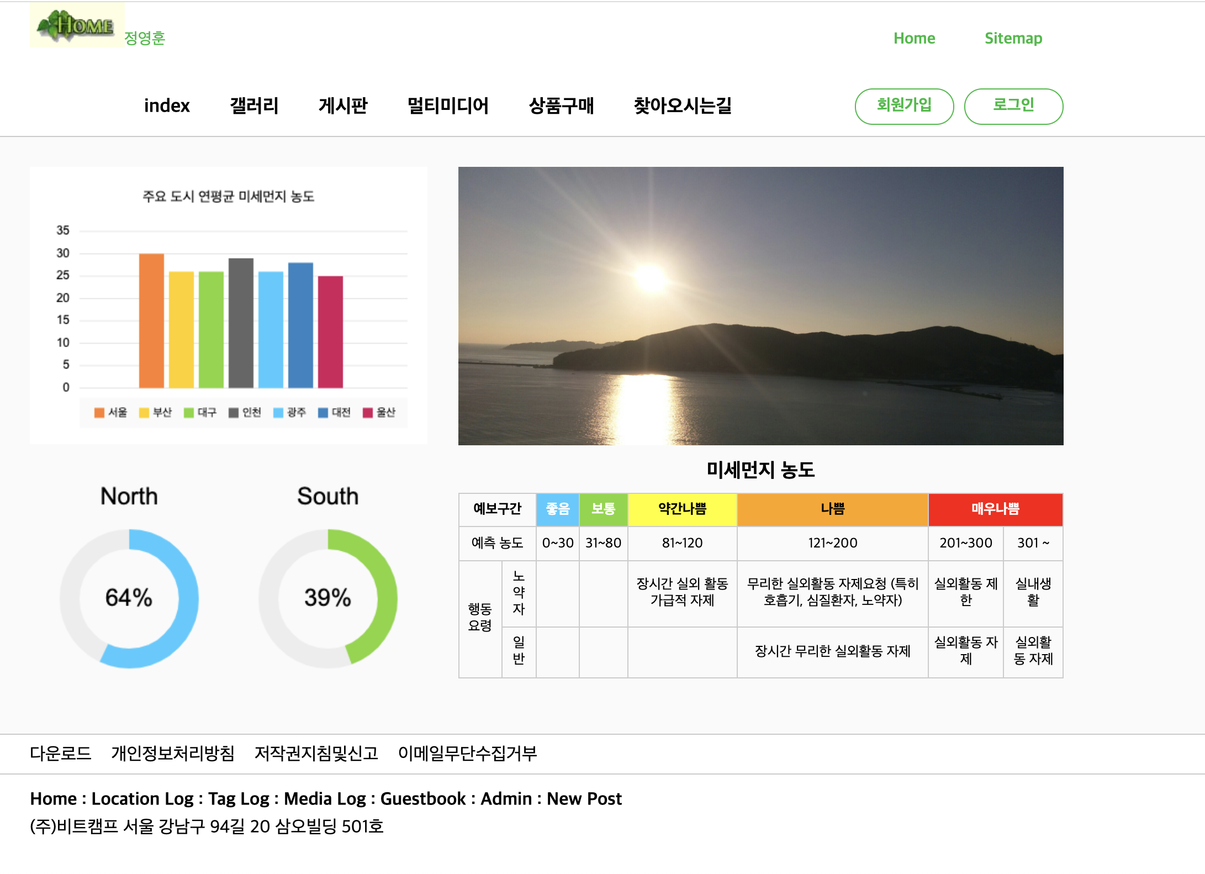The width and height of the screenshot is (1205, 874).
Task: Open the 갤러리 menu item
Action: (254, 106)
